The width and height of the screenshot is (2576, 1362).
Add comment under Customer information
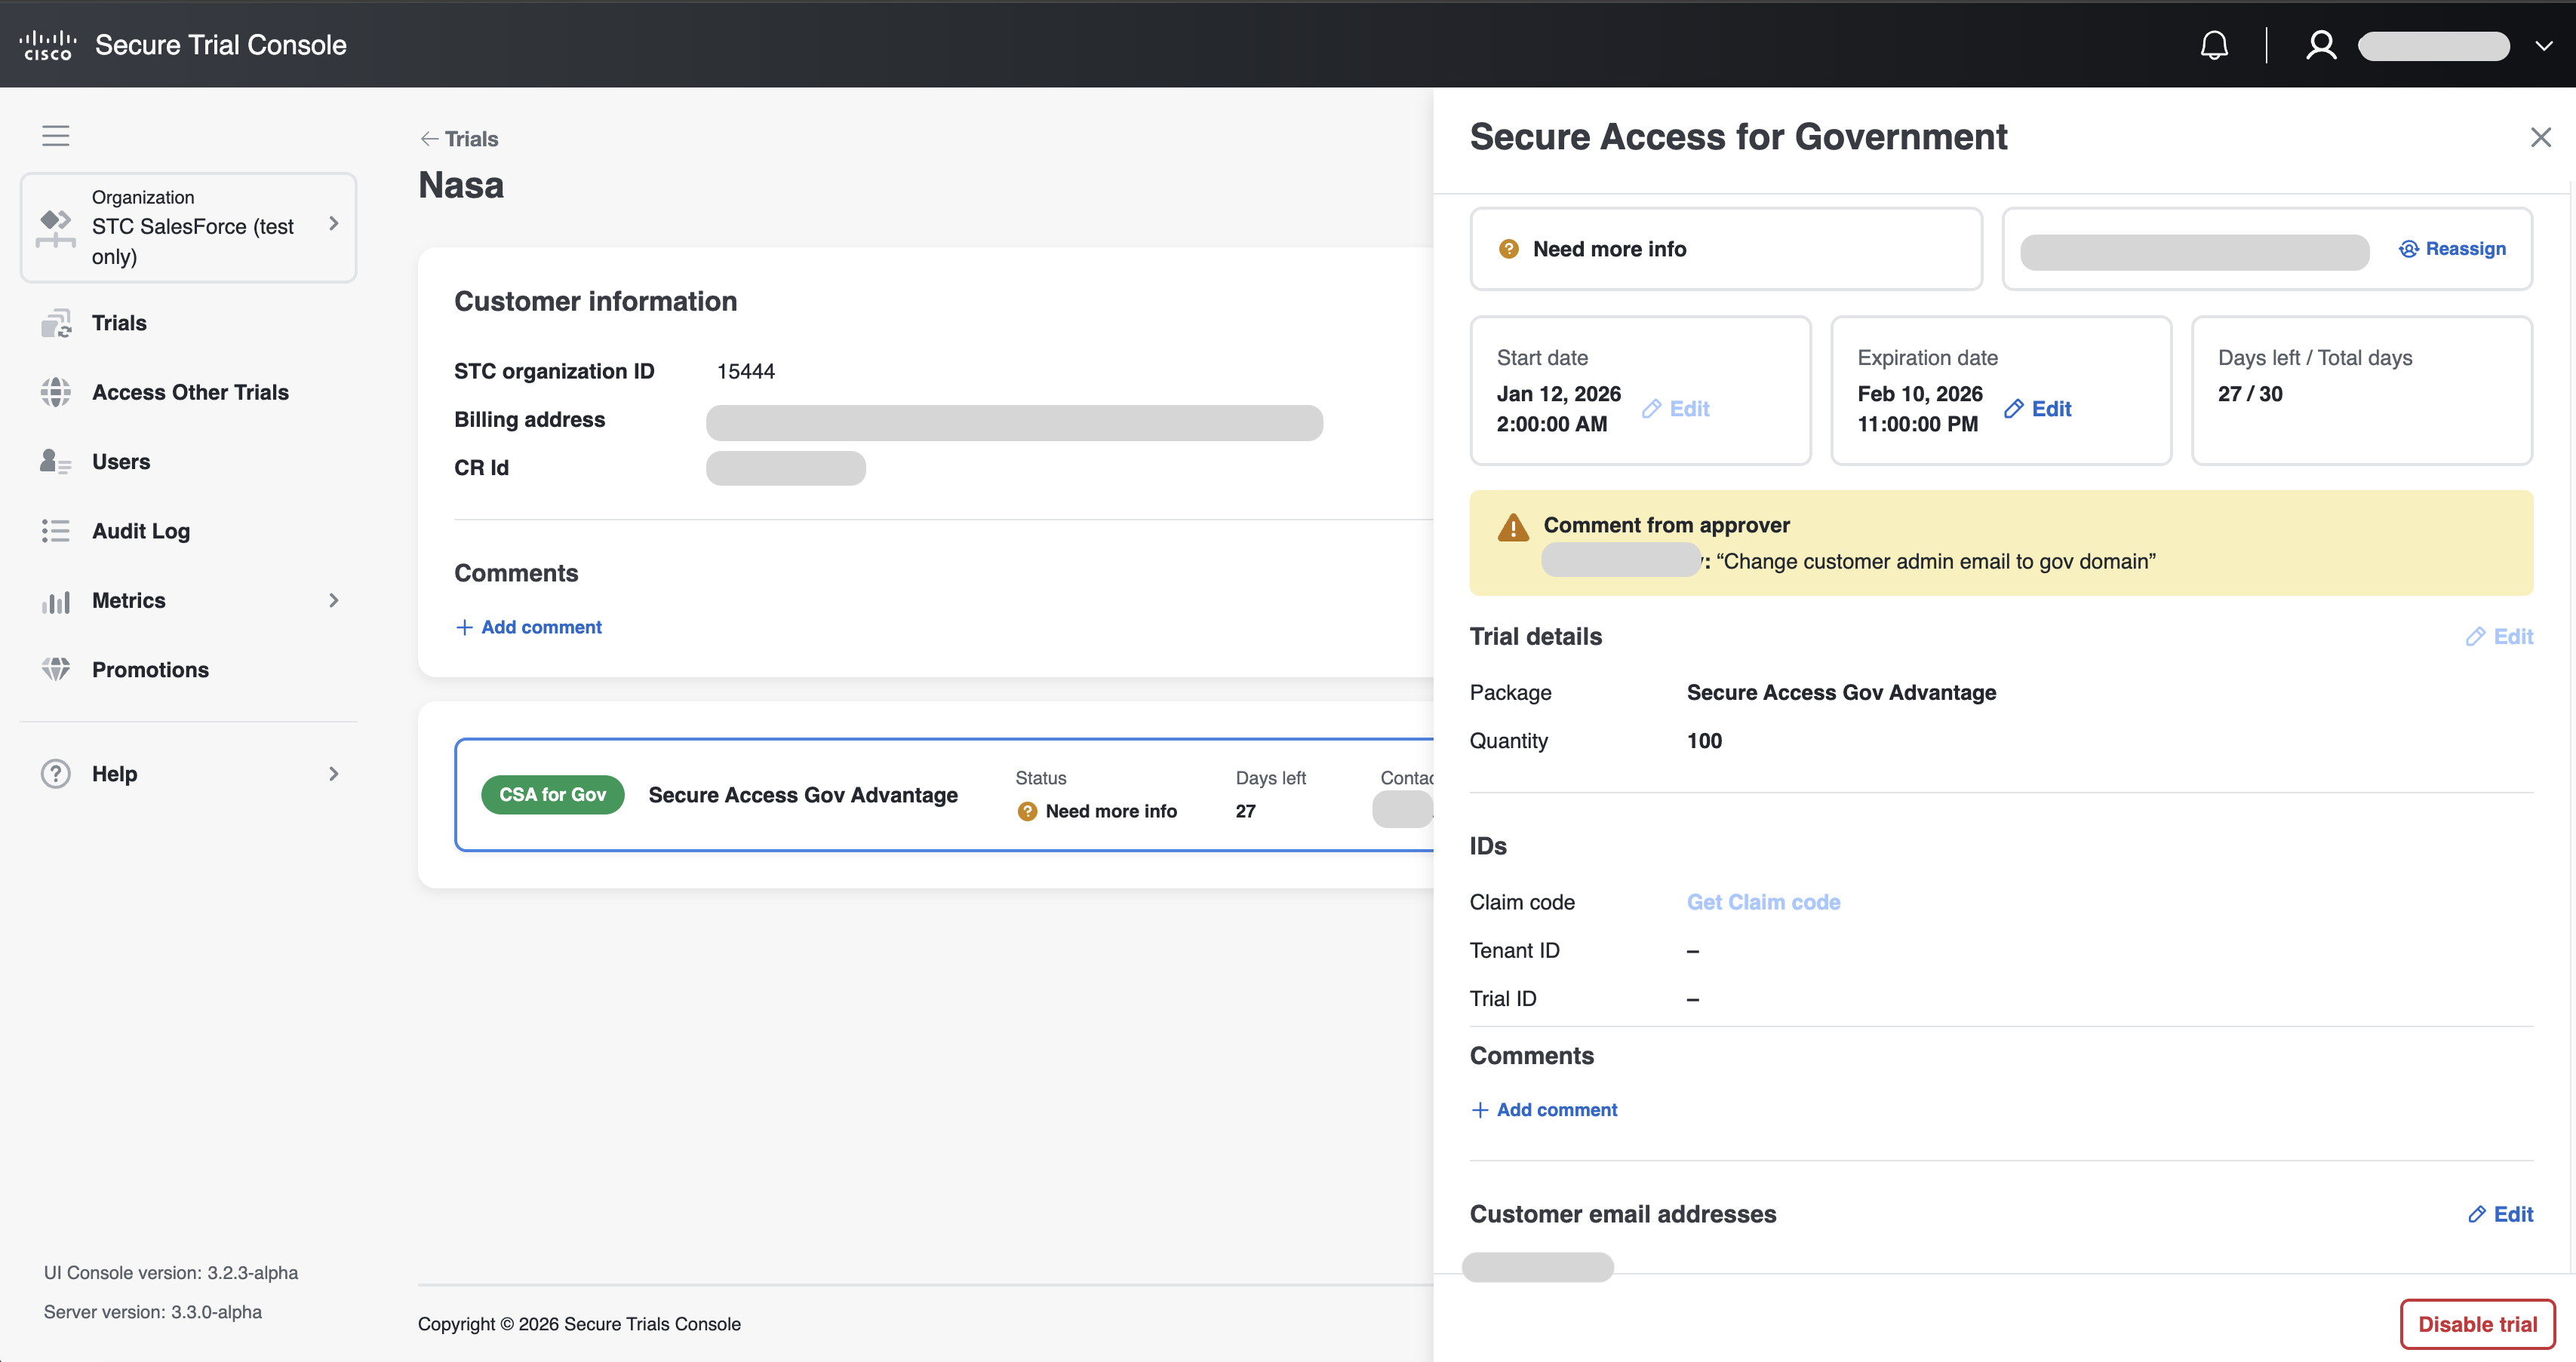(529, 627)
